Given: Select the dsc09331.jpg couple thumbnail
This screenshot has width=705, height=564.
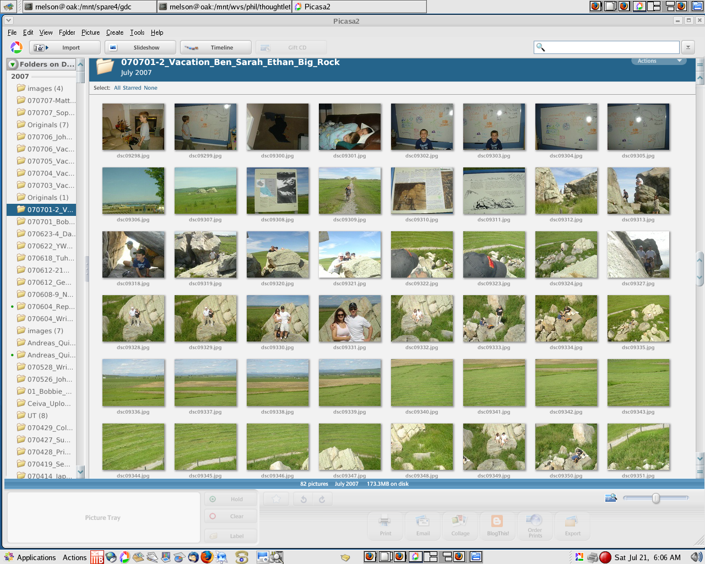Looking at the screenshot, I should pyautogui.click(x=350, y=318).
